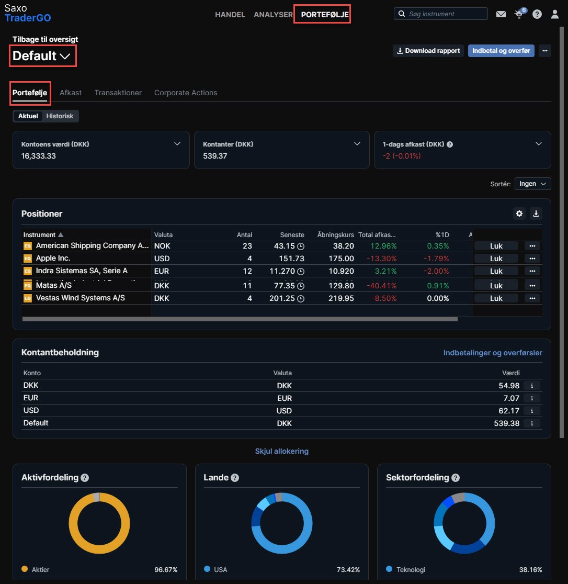The height and width of the screenshot is (584, 568).
Task: Click the Positioner horizontal scrollbar
Action: coord(240,319)
